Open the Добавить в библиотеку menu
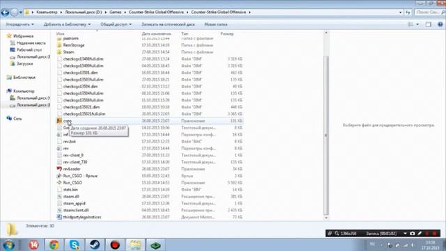Screen dimensions: 446x251 pos(67,24)
